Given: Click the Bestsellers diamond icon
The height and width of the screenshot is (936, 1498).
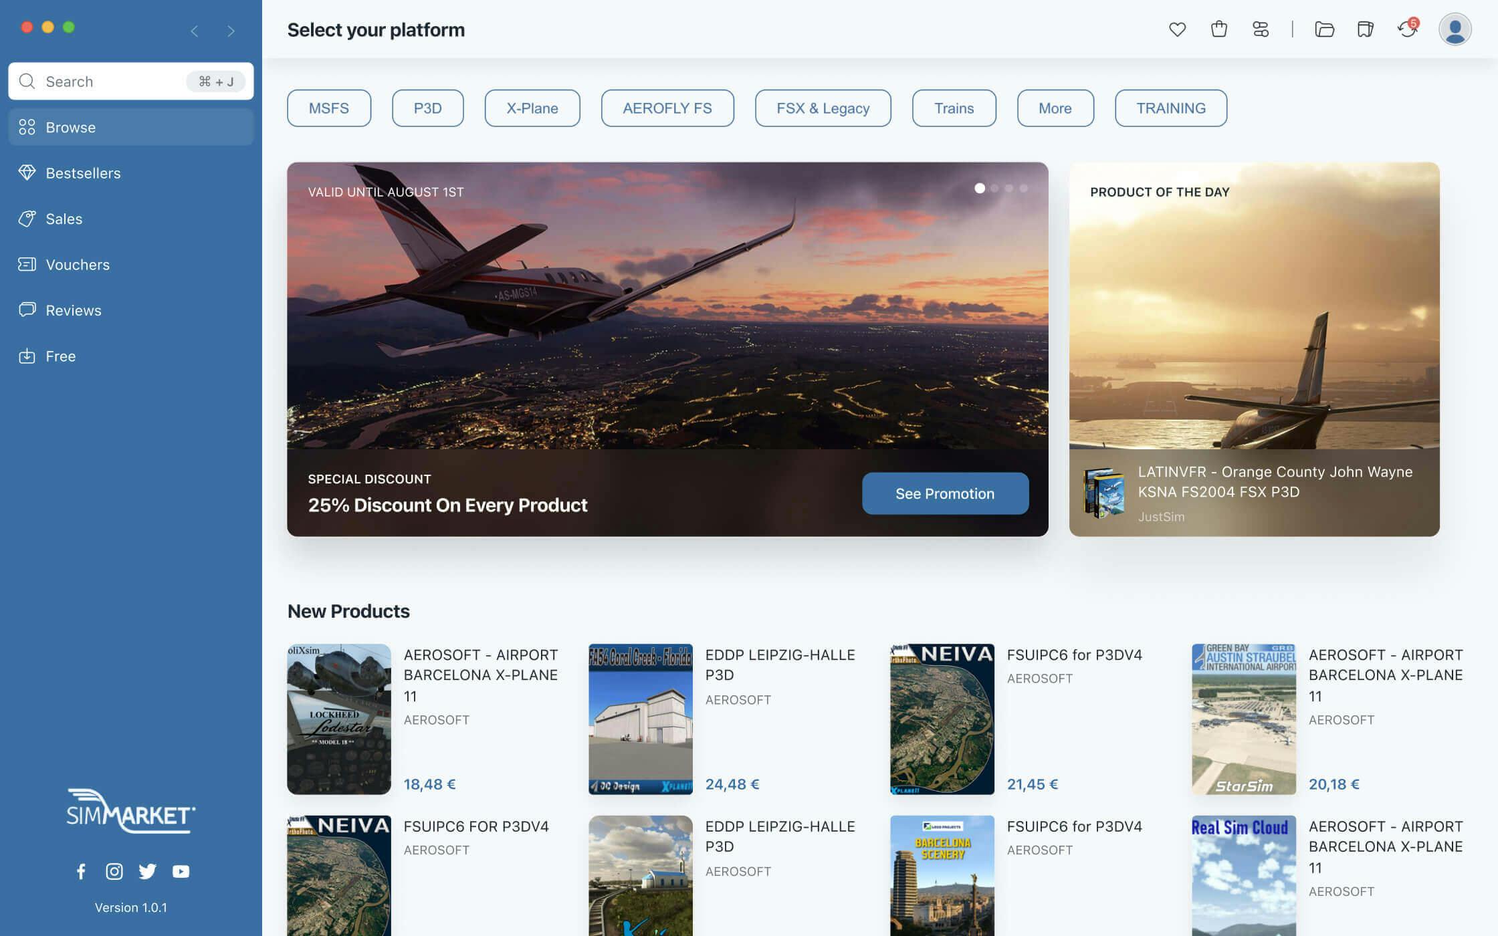Looking at the screenshot, I should point(27,172).
